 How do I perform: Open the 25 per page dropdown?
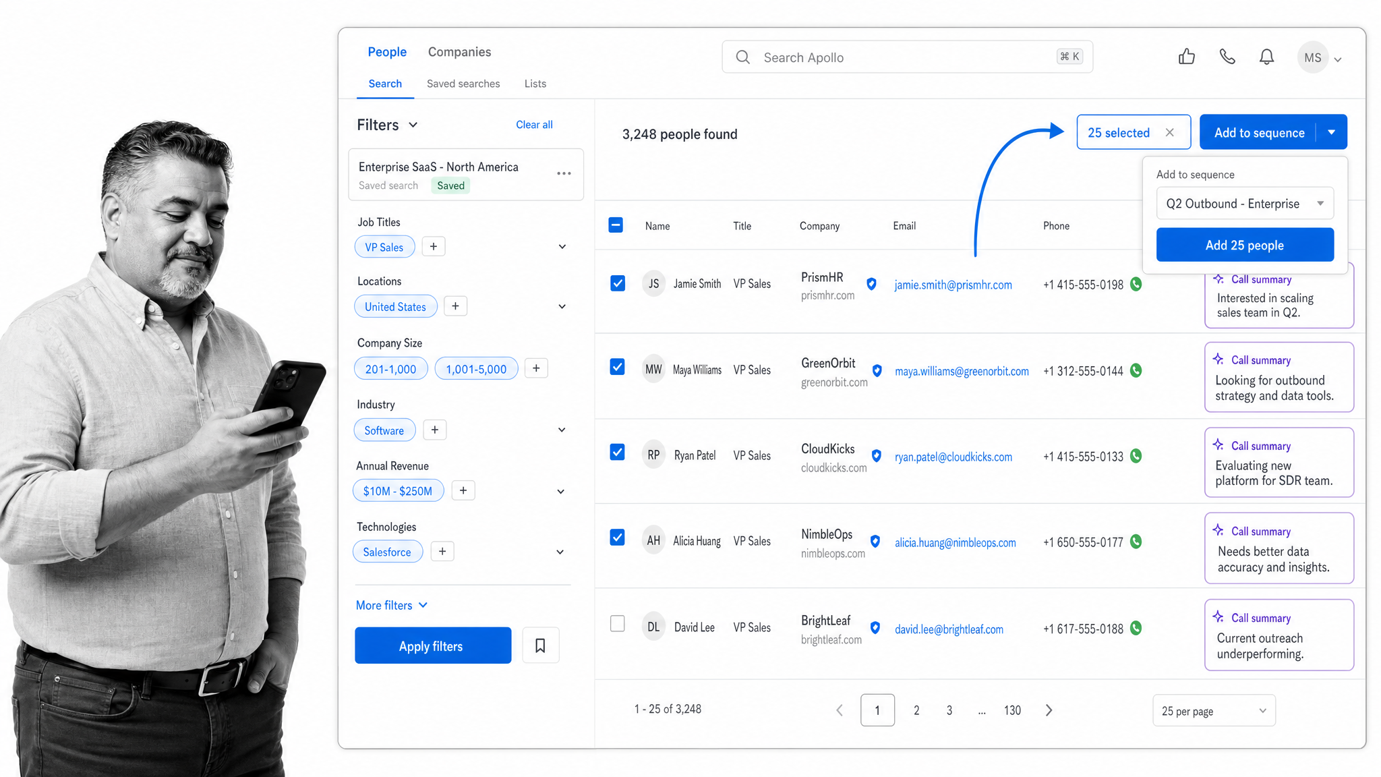[x=1214, y=711]
